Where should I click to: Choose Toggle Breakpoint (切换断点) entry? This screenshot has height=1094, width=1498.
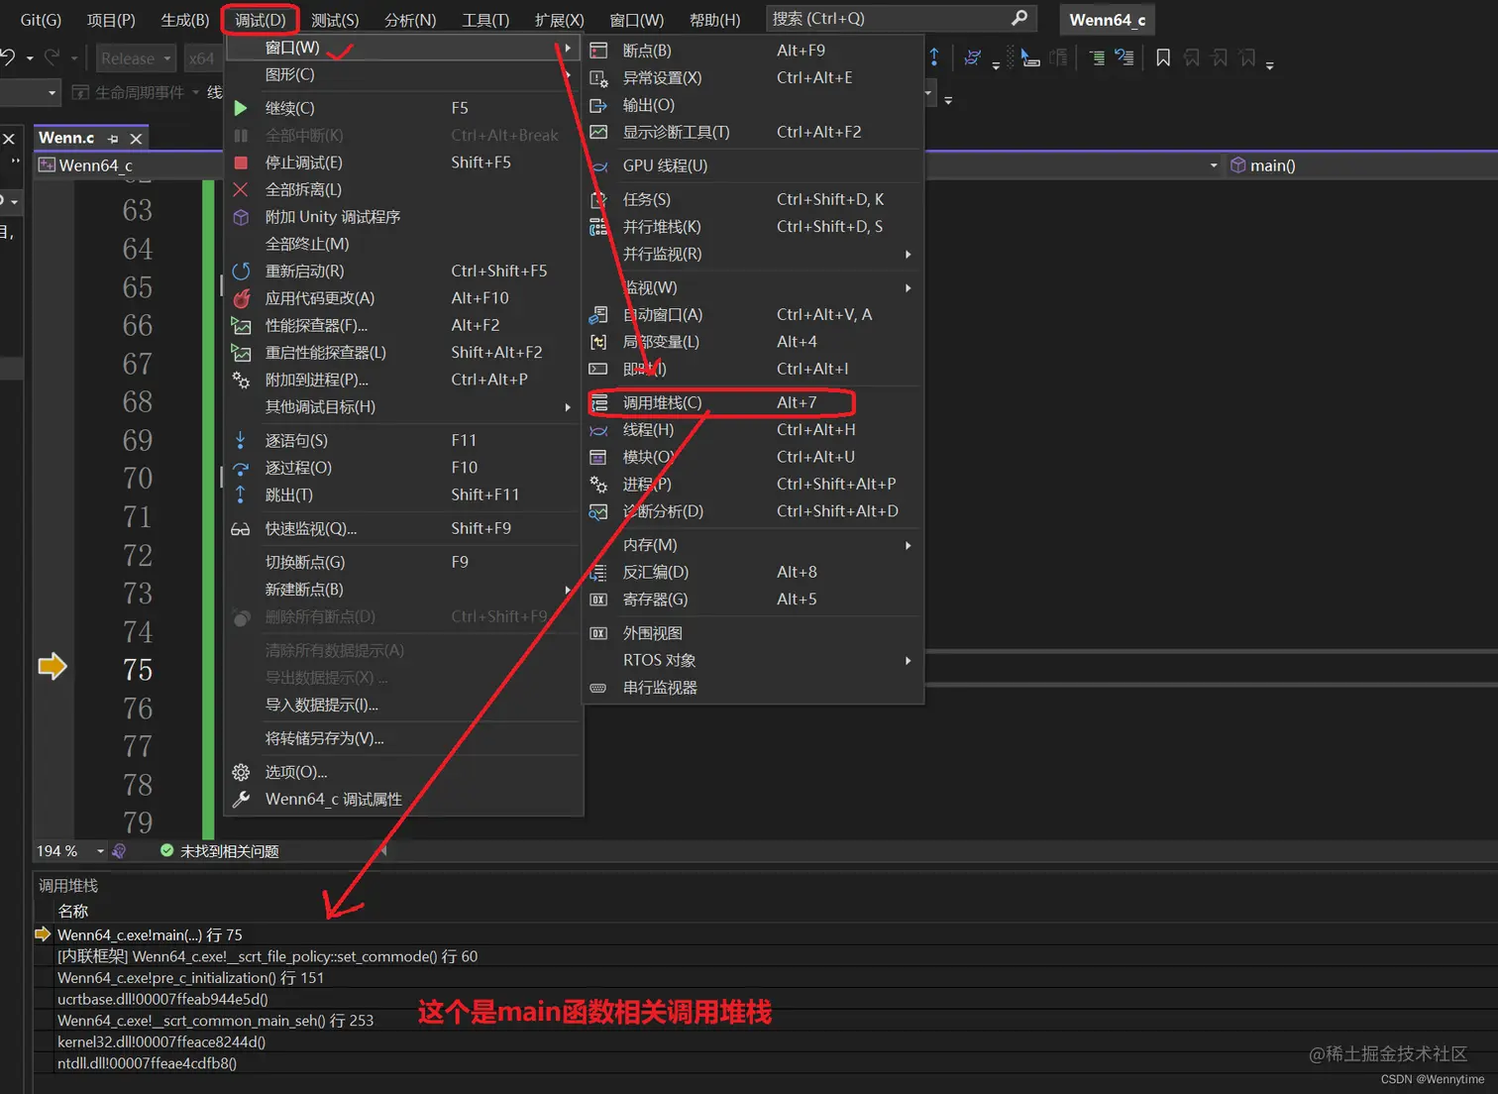(402, 563)
